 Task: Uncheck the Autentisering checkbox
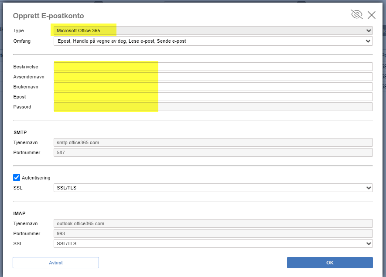(17, 177)
